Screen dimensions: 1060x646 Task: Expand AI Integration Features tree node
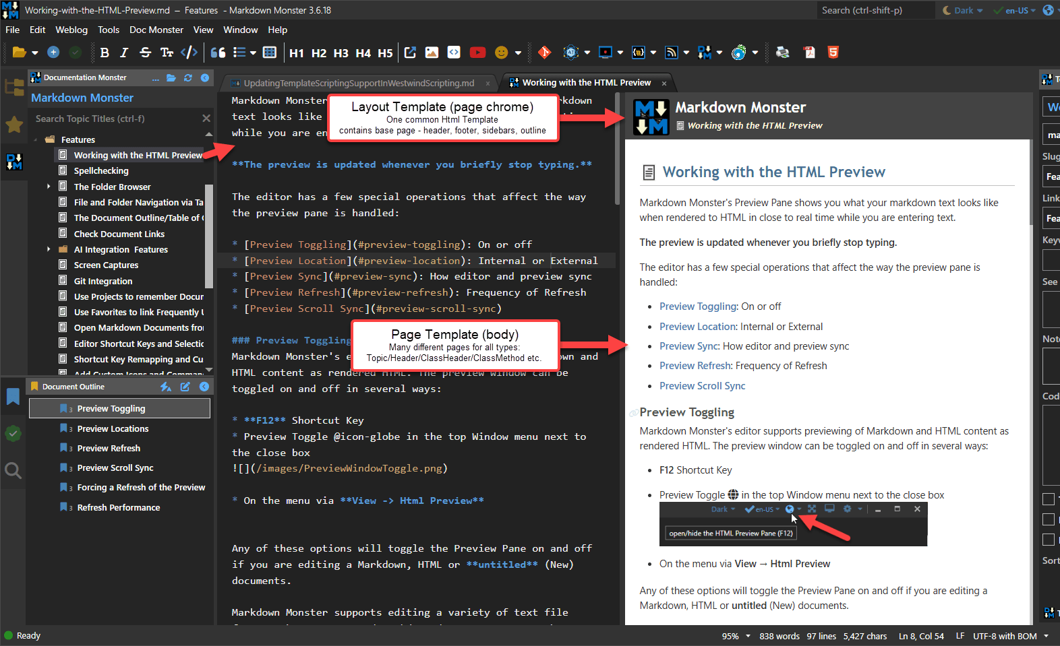point(49,249)
